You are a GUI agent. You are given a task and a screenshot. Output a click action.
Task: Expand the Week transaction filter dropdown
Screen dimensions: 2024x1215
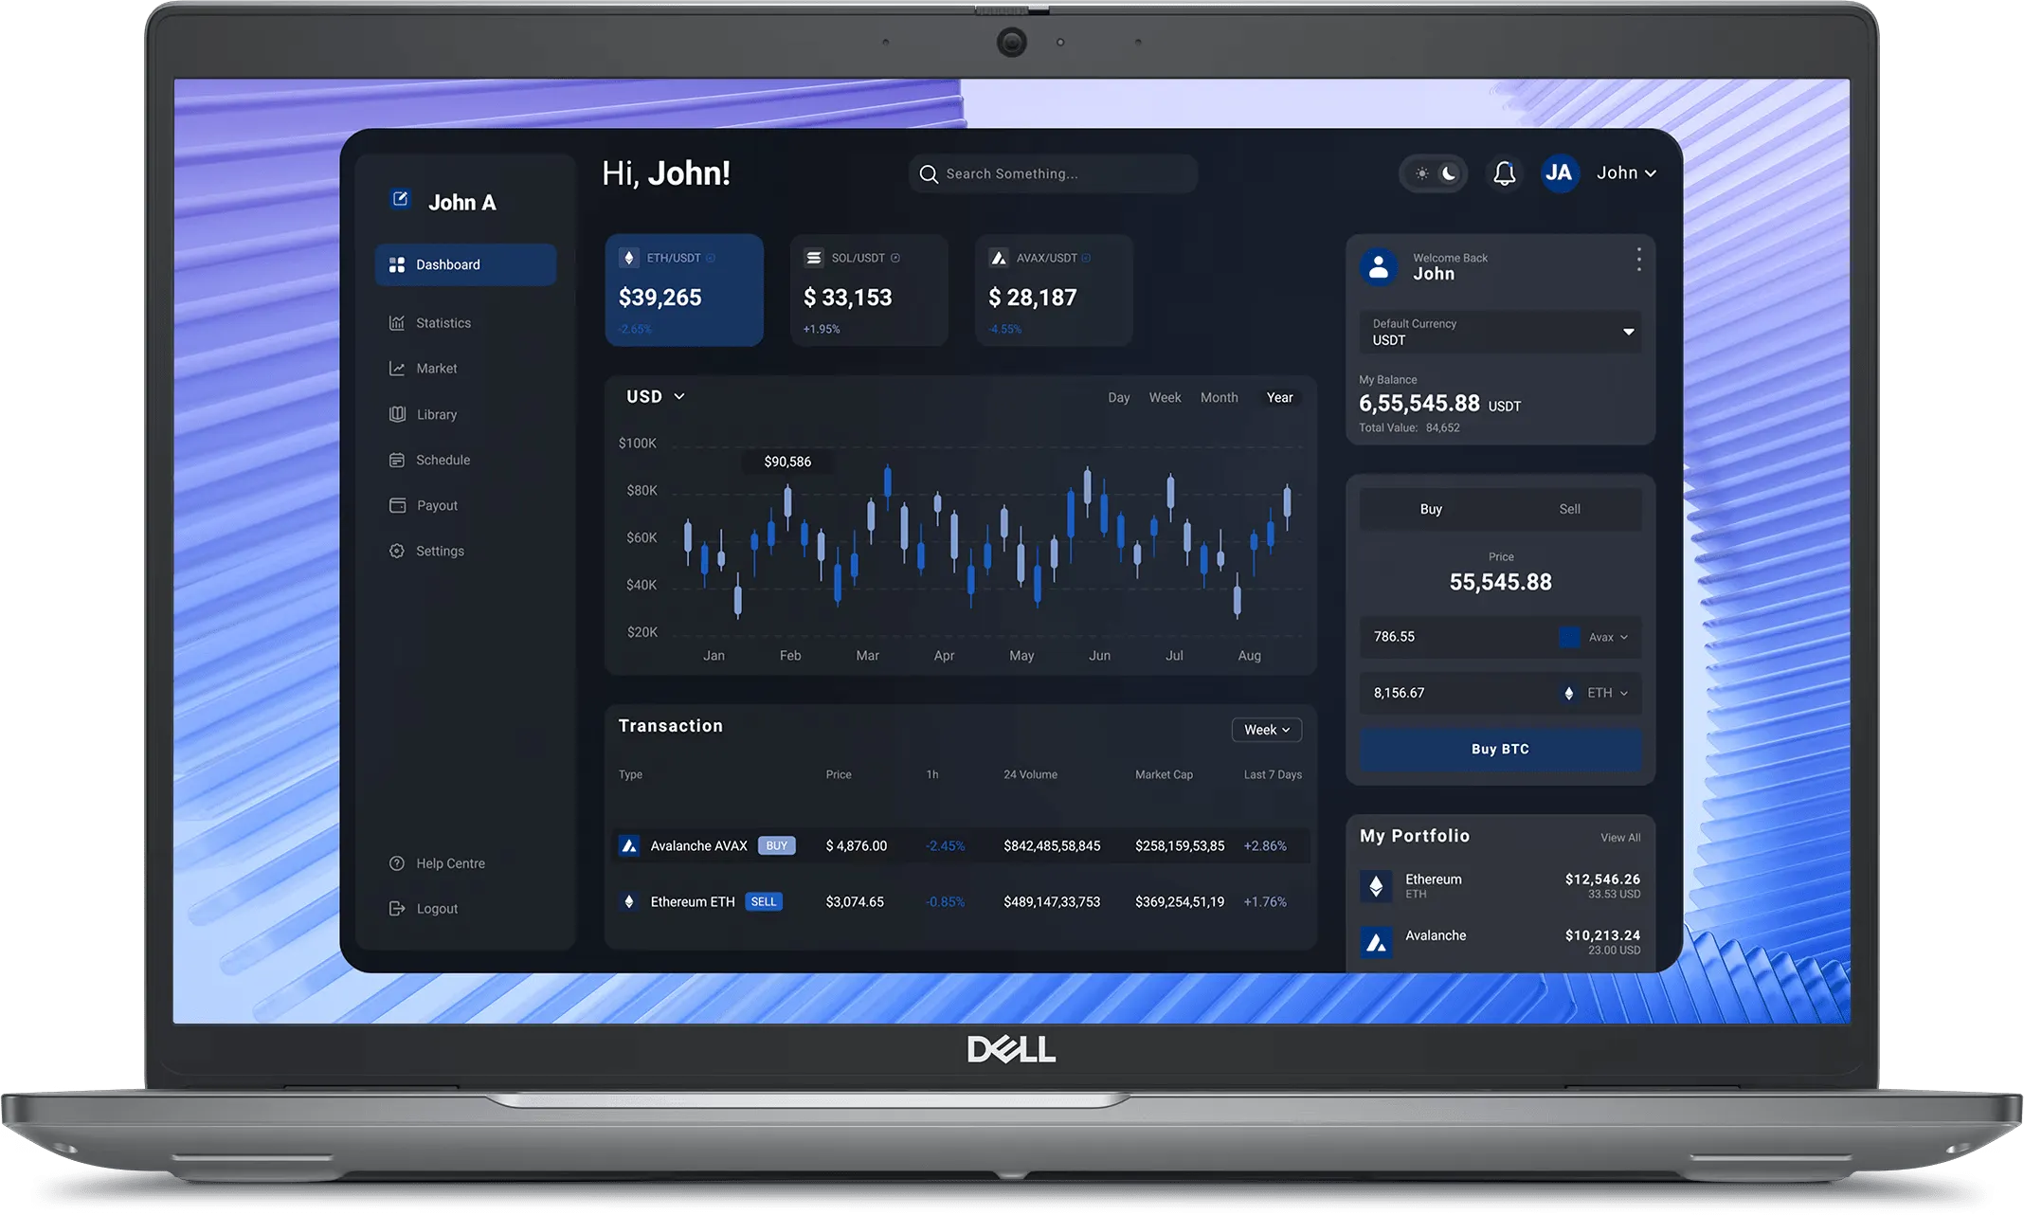1265,729
